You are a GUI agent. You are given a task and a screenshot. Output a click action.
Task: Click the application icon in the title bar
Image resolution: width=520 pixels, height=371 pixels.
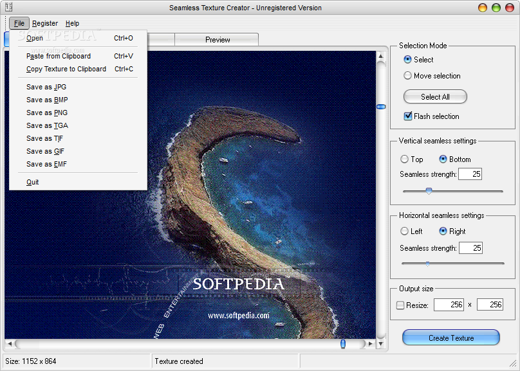[x=8, y=7]
